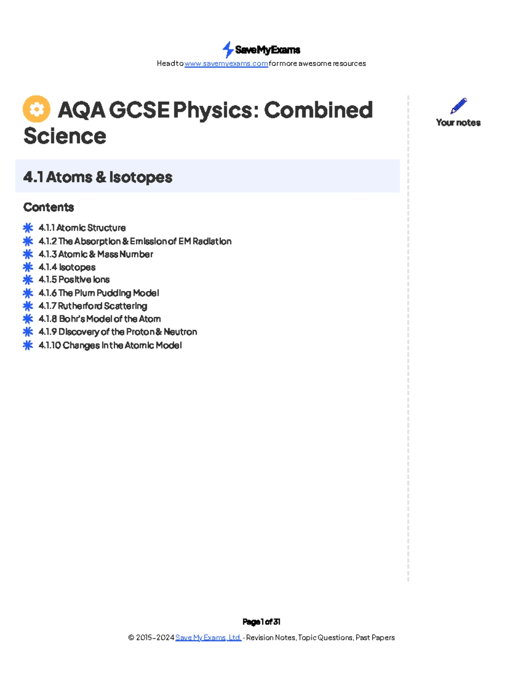Viewport: 523px width, 677px height.
Task: Click the AQA GCSE Physics: Combined Science title
Action: [198, 122]
